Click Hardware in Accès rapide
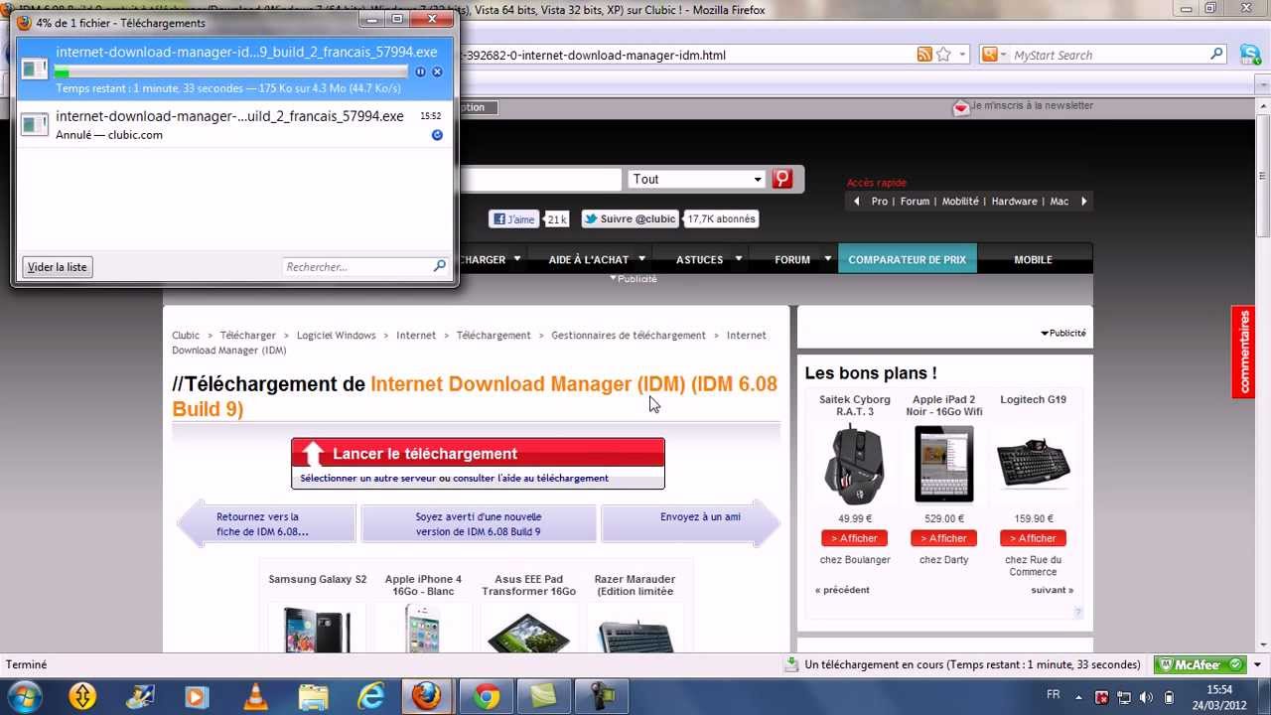The image size is (1271, 715). pos(1014,201)
